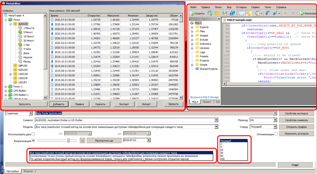The height and width of the screenshot is (174, 317).
Task: Close the Навигатор panel with X
Action: pos(218,19)
